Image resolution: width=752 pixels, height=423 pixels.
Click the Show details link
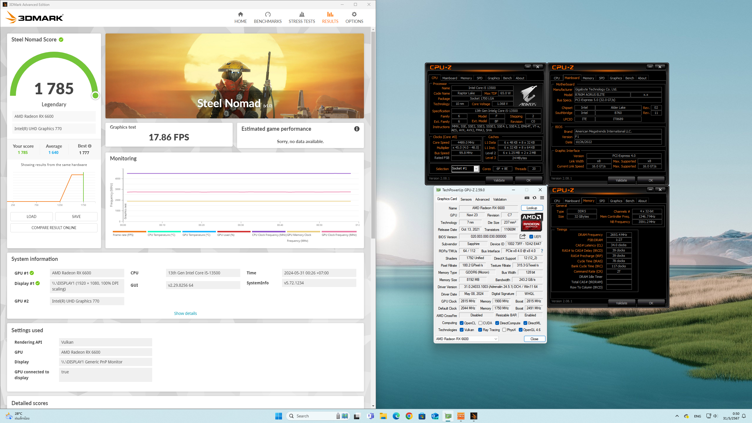coord(185,313)
